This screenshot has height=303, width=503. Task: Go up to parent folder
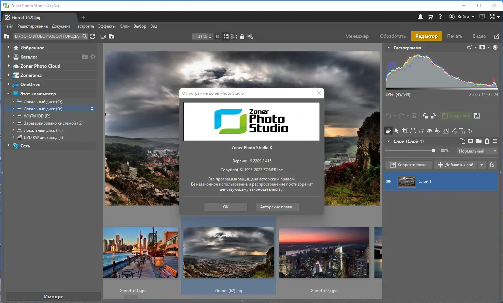(6, 36)
